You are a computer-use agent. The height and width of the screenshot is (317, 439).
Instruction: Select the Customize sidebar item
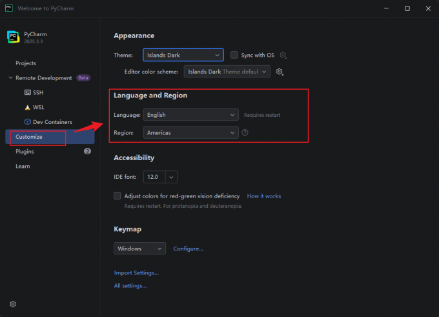point(50,137)
